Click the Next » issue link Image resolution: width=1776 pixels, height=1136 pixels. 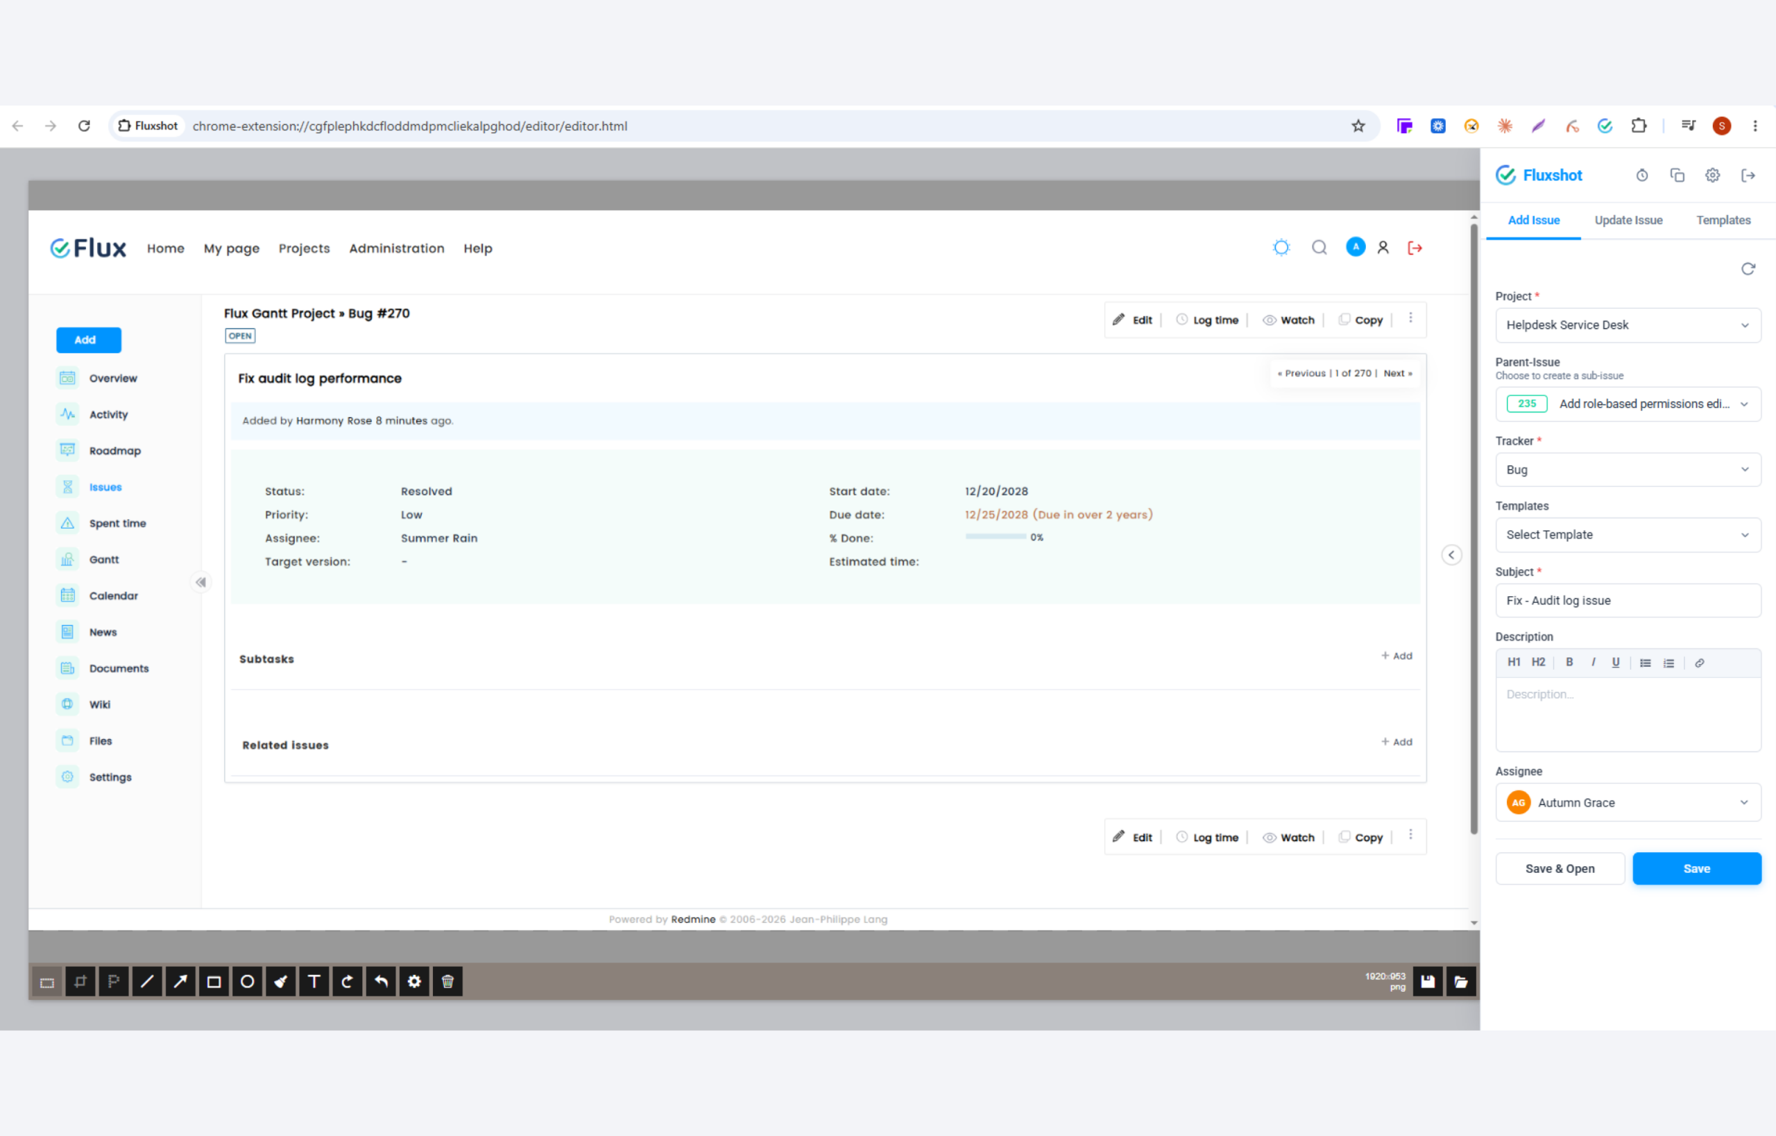[1398, 373]
